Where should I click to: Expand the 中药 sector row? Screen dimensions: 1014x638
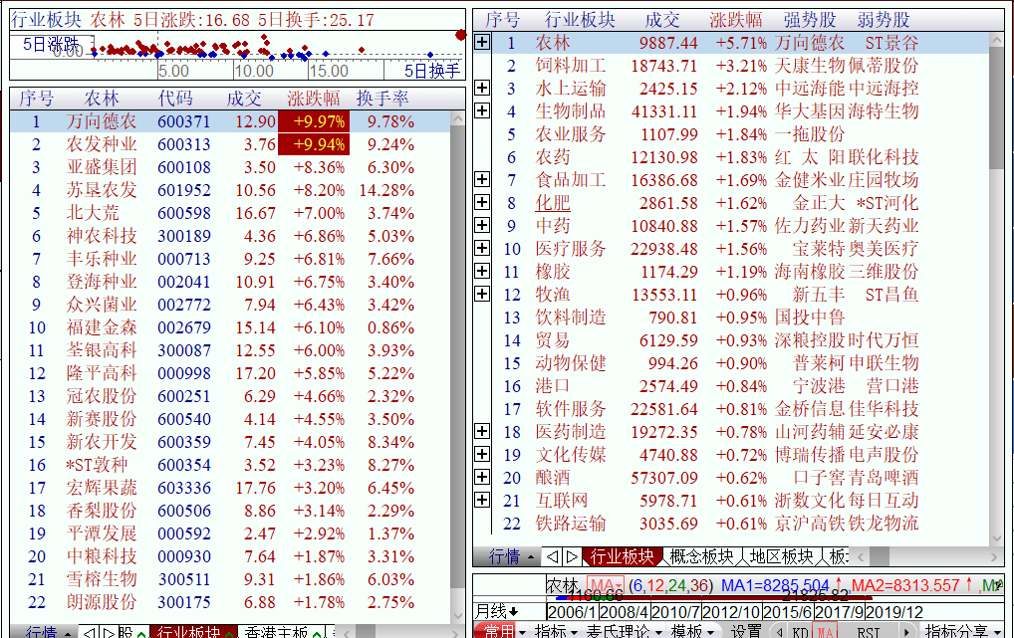tap(482, 225)
